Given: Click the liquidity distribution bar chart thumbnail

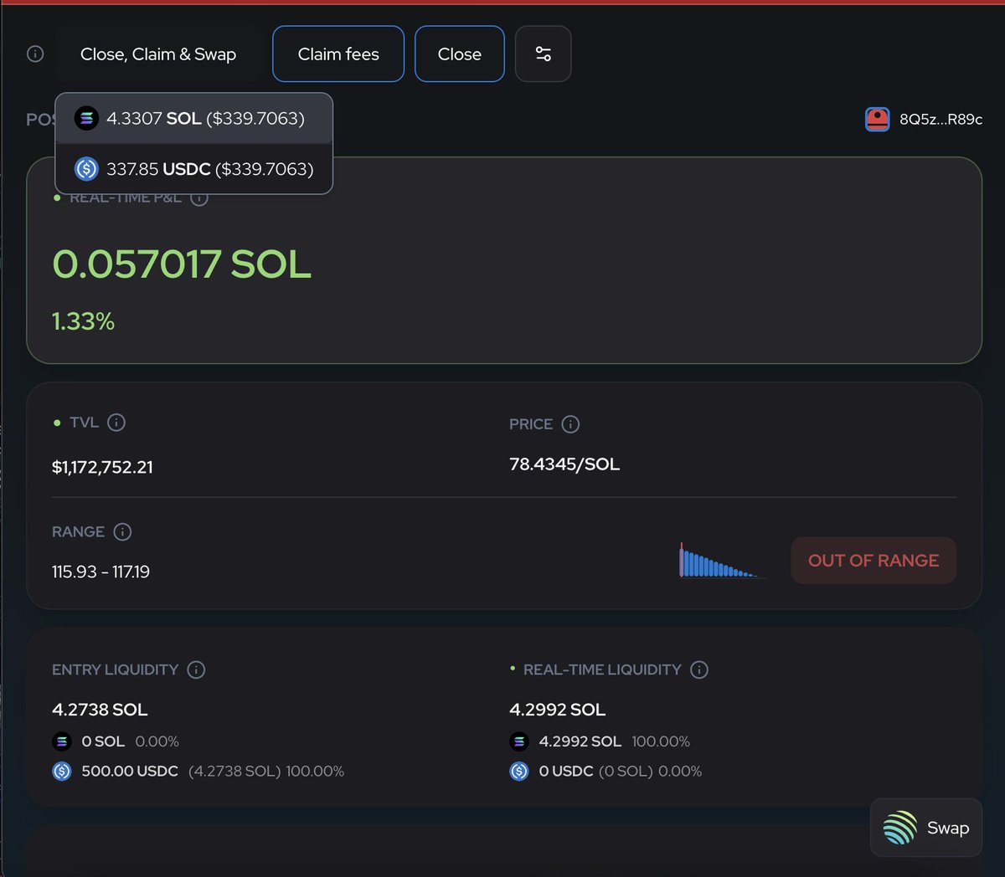Looking at the screenshot, I should (x=721, y=560).
